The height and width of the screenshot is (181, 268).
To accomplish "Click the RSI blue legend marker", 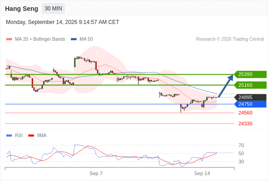I will click(9, 136).
